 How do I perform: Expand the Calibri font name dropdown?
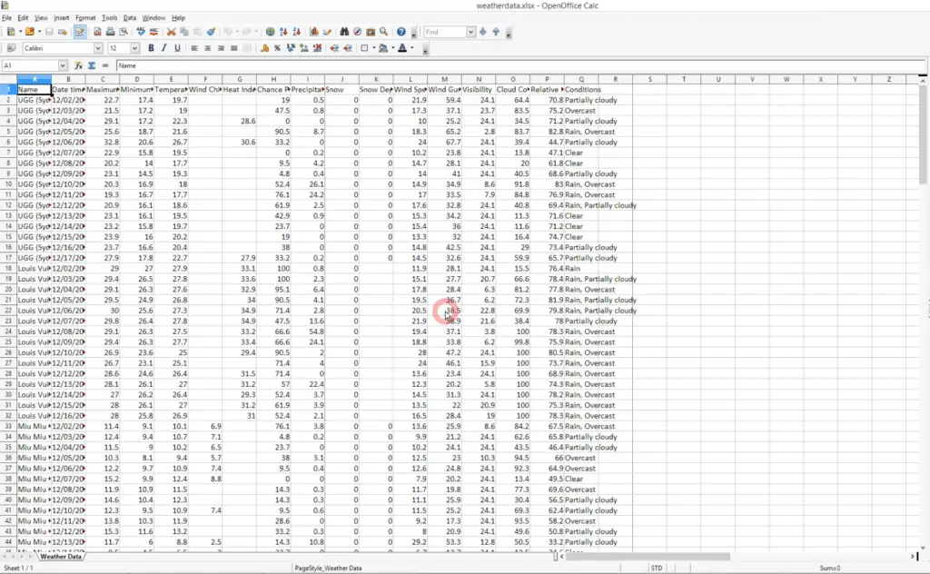(97, 48)
